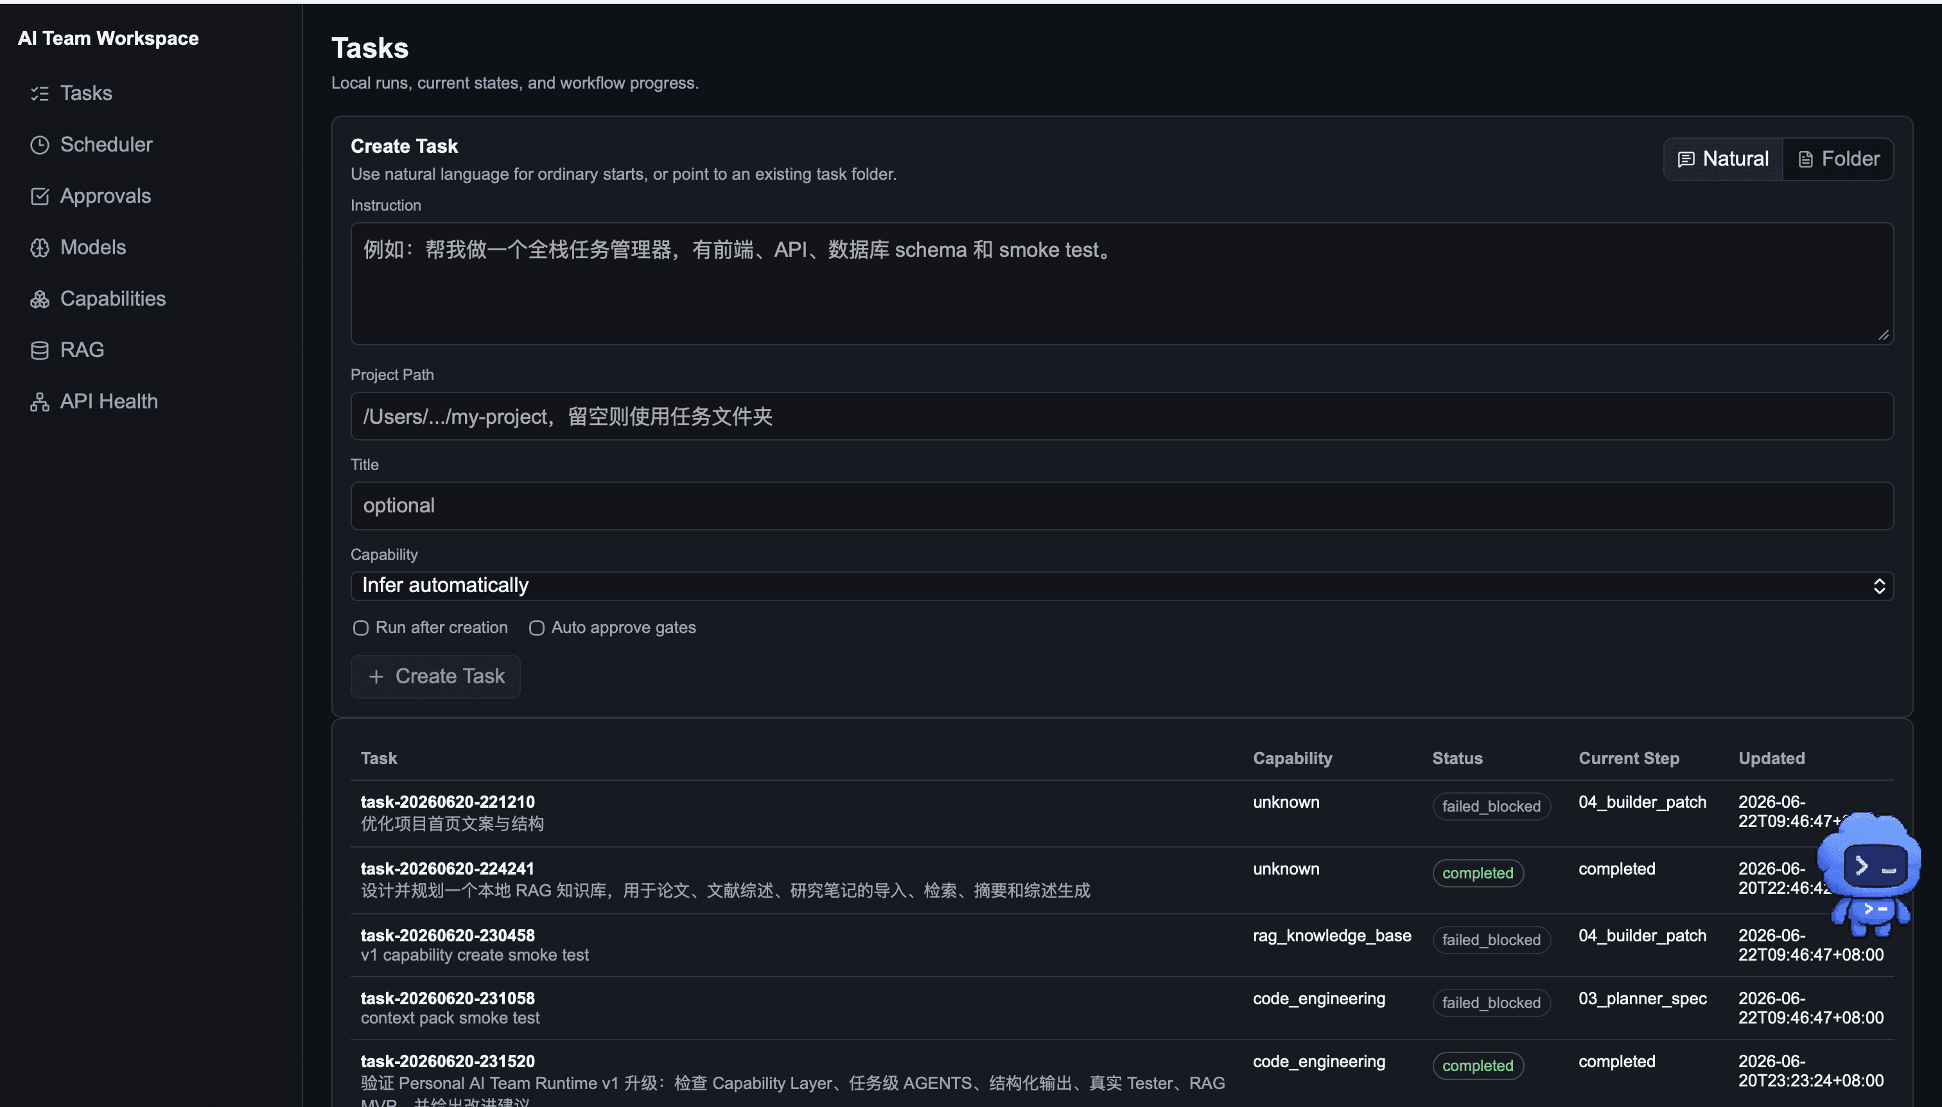Click the document icon on Folder tab
The width and height of the screenshot is (1942, 1107).
(x=1805, y=159)
